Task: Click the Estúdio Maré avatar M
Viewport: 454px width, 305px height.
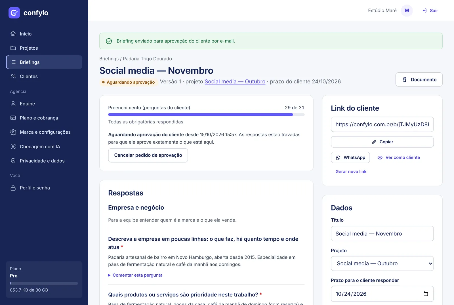Action: pos(407,10)
